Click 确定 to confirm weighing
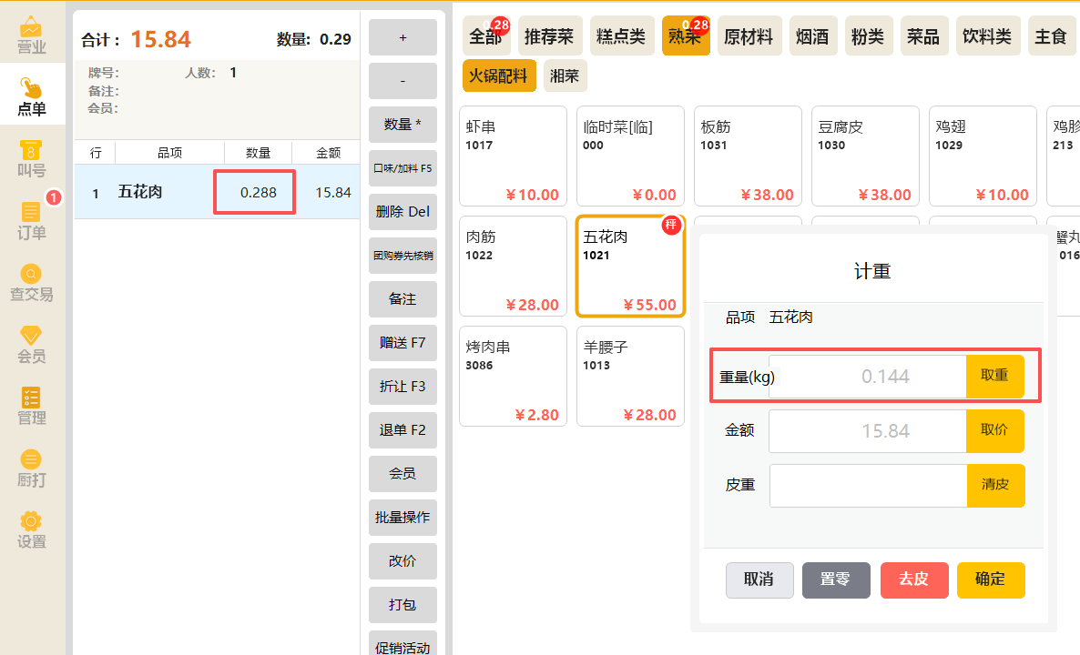This screenshot has height=655, width=1080. coord(991,579)
